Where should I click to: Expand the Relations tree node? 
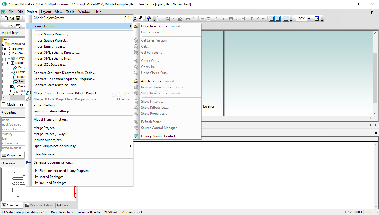12,91
